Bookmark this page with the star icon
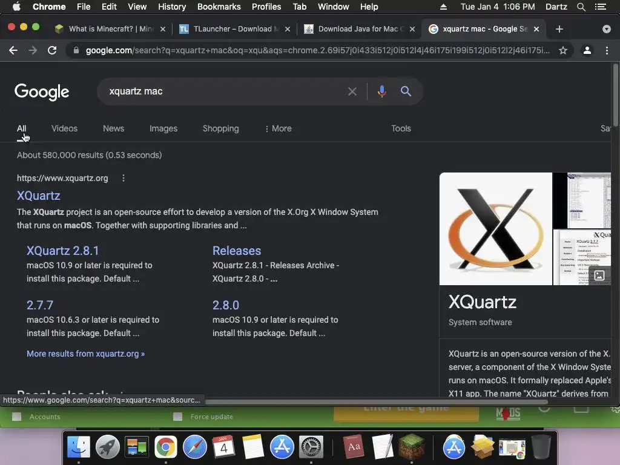The image size is (620, 465). (x=563, y=50)
